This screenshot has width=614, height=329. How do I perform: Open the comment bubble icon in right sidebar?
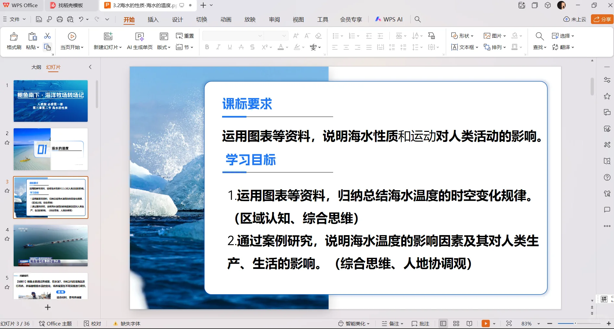(607, 210)
